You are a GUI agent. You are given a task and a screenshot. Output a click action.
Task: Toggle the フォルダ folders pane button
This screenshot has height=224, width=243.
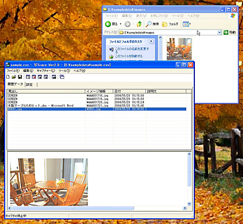pyautogui.click(x=170, y=24)
